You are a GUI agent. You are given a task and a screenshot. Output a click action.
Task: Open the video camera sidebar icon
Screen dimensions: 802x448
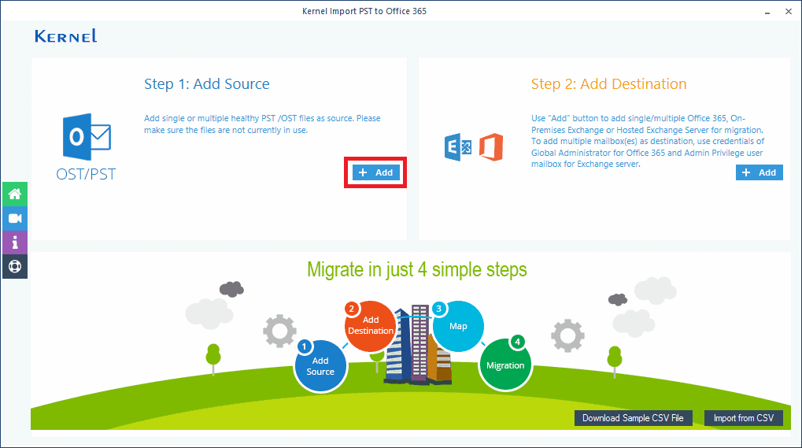point(15,218)
